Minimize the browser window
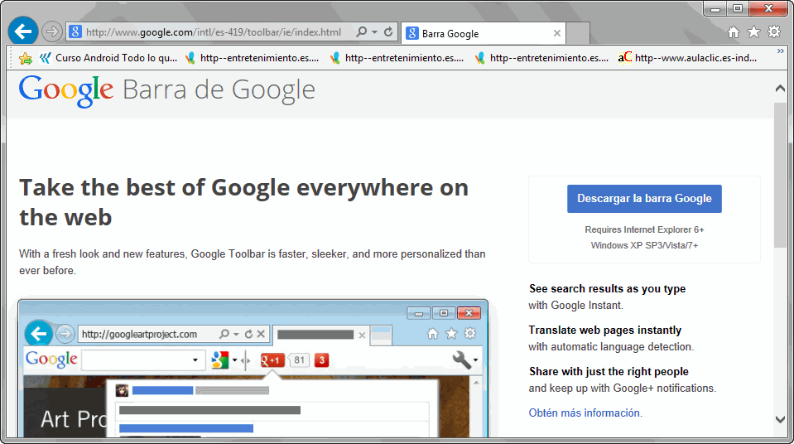The image size is (794, 444). click(715, 8)
